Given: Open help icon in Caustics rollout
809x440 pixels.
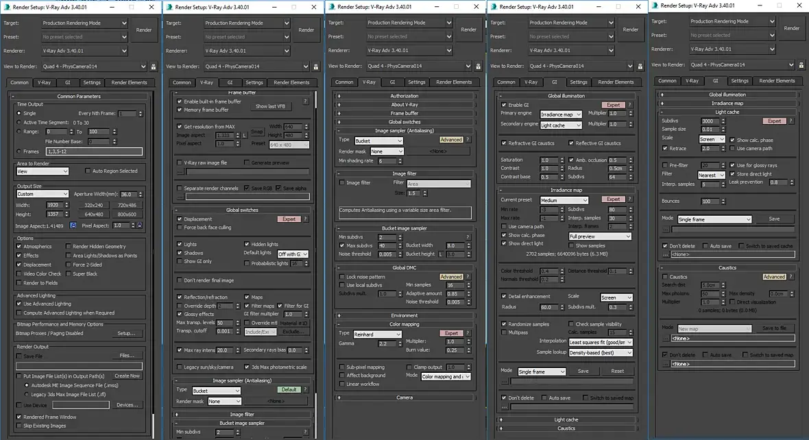Looking at the screenshot, I should 791,276.
